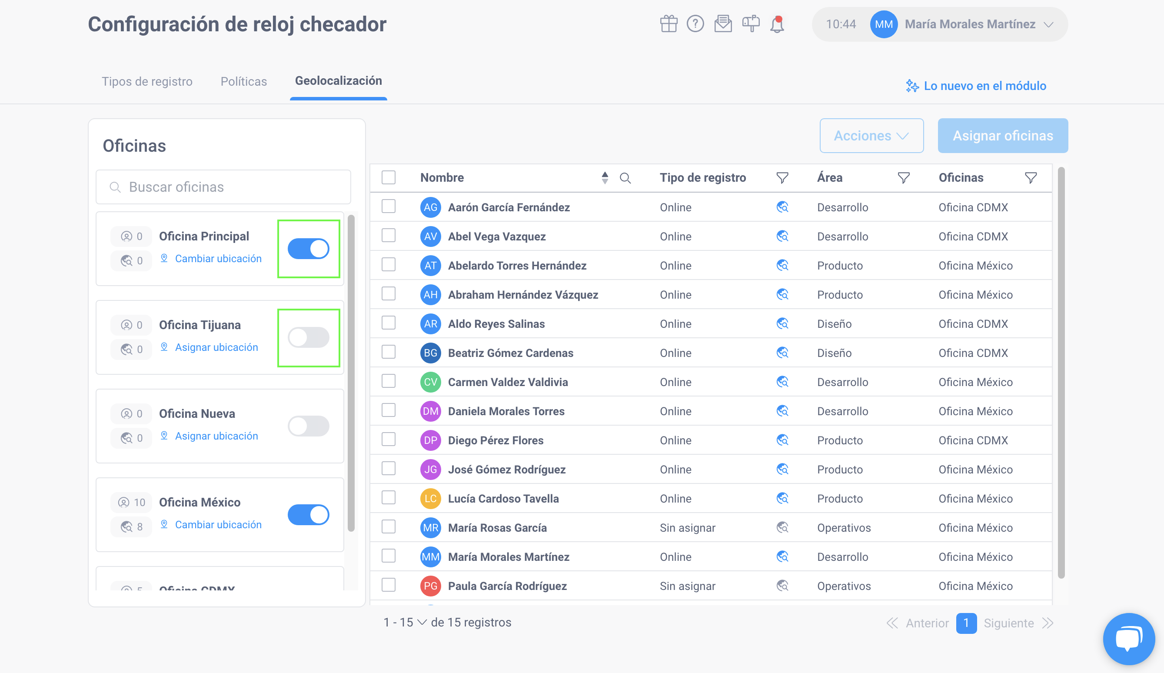Check the select-all checkbox in table header

tap(389, 177)
